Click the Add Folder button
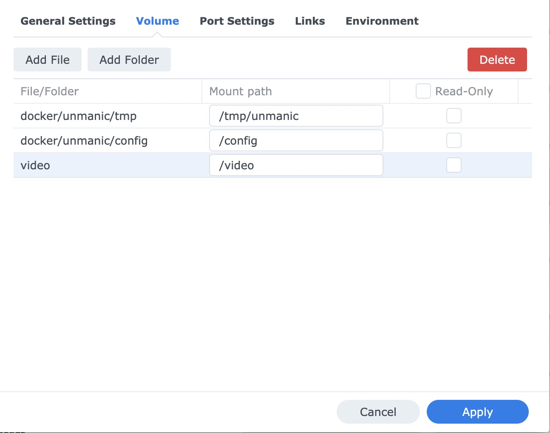The image size is (550, 433). pyautogui.click(x=129, y=60)
